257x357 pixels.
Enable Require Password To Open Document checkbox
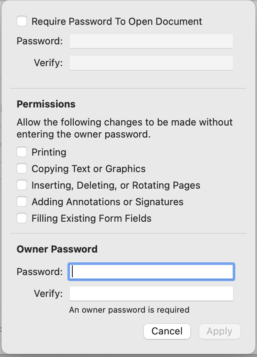[22, 21]
